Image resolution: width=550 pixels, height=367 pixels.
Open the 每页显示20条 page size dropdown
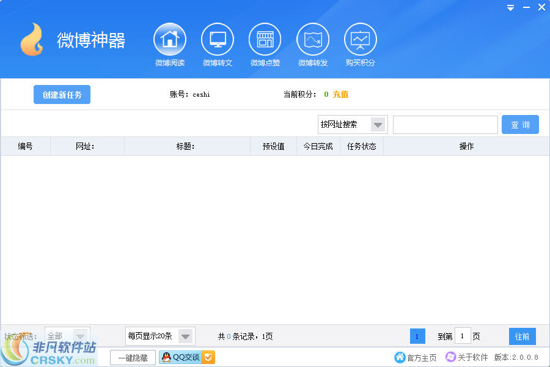coord(160,336)
